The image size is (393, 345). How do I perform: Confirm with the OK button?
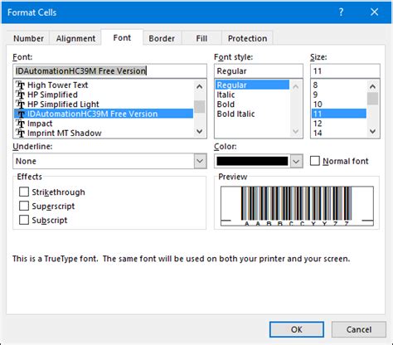pyautogui.click(x=297, y=329)
